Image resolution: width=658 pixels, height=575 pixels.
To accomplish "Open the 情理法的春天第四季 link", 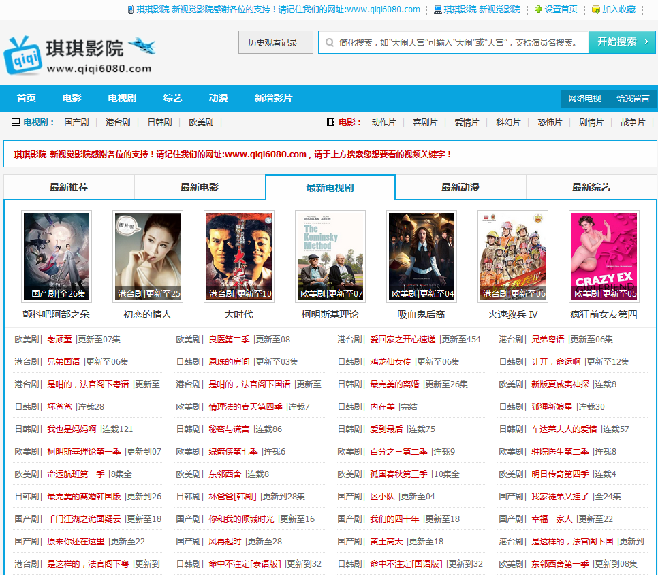I will (x=245, y=406).
